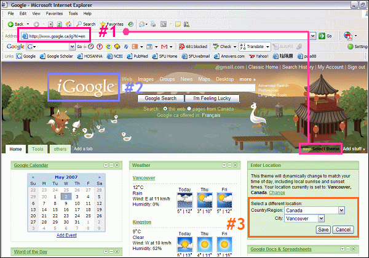
Task: Go to previous month in calendar
Action: point(33,177)
